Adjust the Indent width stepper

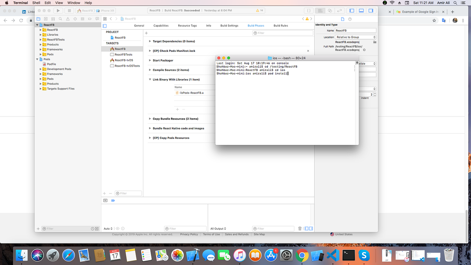coord(375,95)
